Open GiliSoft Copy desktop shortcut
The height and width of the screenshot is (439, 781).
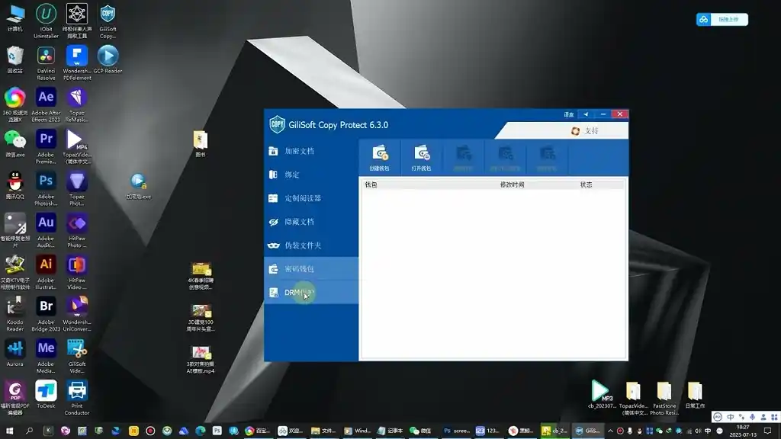pos(108,21)
